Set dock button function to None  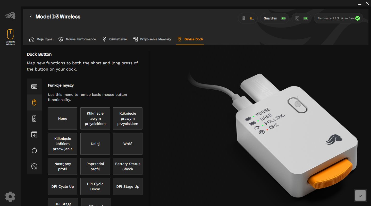pos(63,118)
